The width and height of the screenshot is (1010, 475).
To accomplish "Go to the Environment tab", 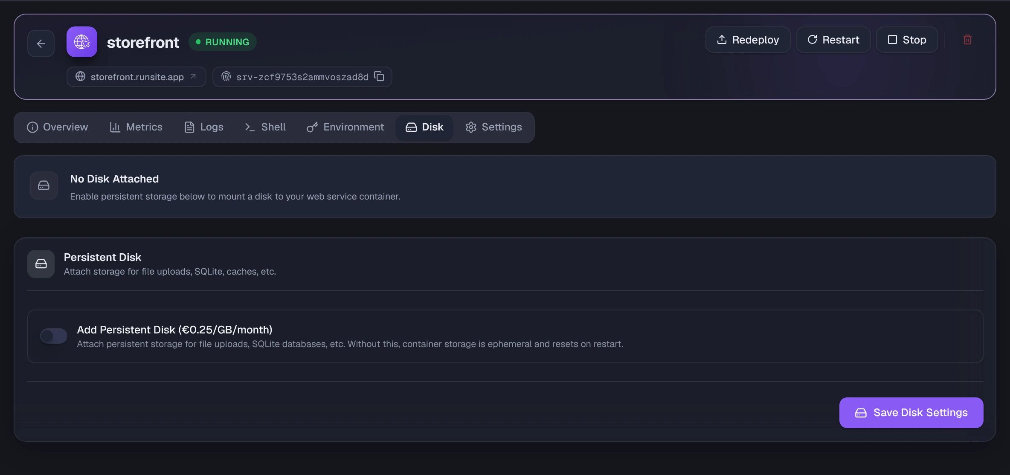I will pyautogui.click(x=345, y=127).
